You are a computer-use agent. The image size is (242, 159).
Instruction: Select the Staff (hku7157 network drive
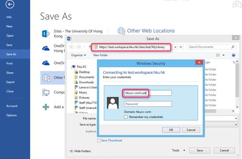point(86,103)
